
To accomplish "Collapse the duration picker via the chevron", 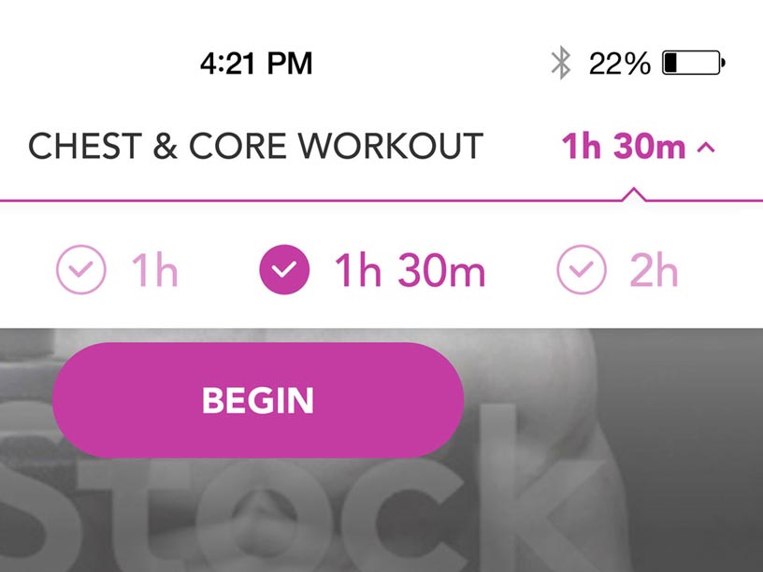I will (x=707, y=146).
